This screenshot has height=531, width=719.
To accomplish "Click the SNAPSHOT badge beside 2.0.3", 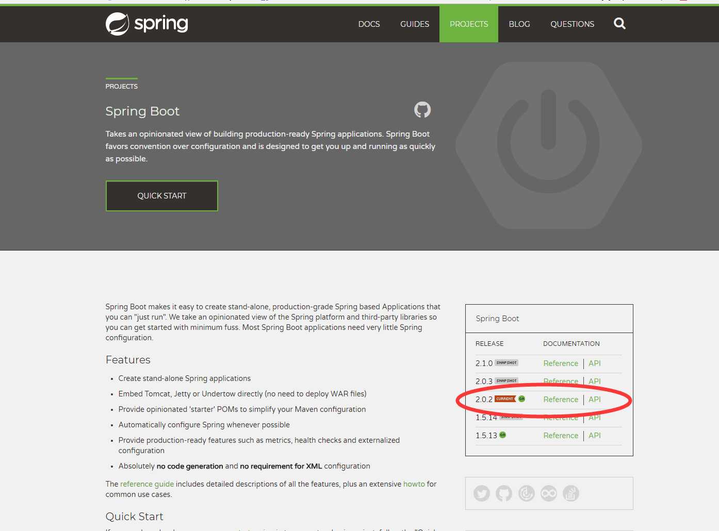I will tap(506, 381).
